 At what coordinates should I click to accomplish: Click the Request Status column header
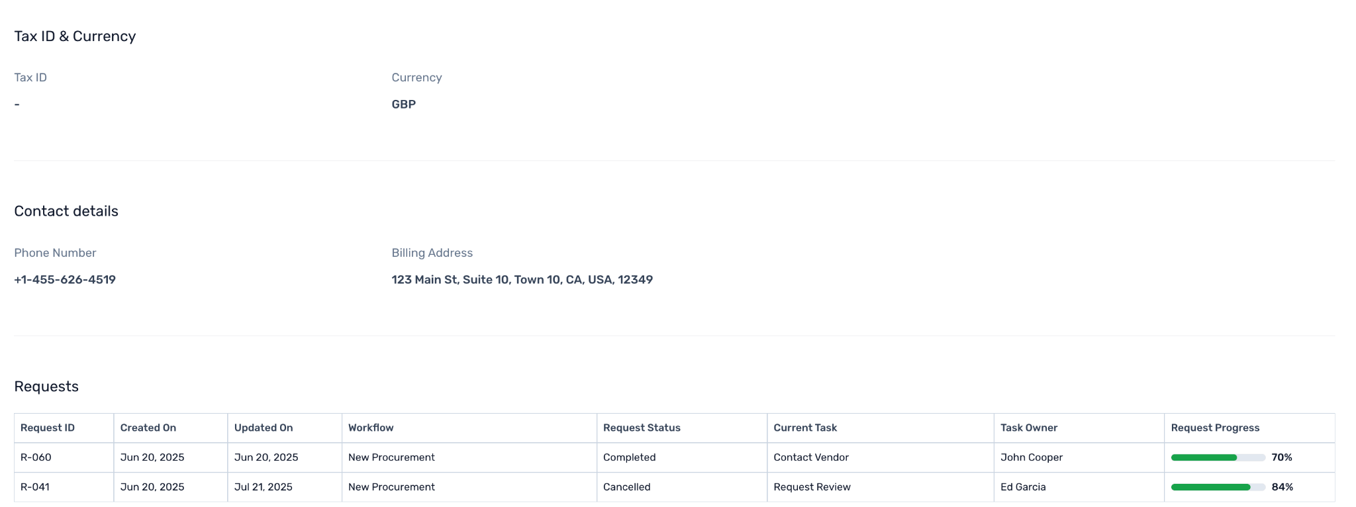tap(682, 428)
